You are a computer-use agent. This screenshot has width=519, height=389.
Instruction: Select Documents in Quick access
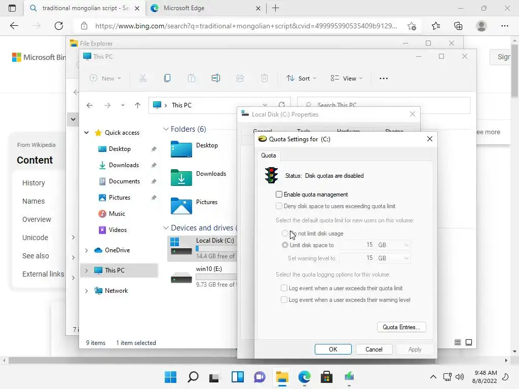point(125,181)
